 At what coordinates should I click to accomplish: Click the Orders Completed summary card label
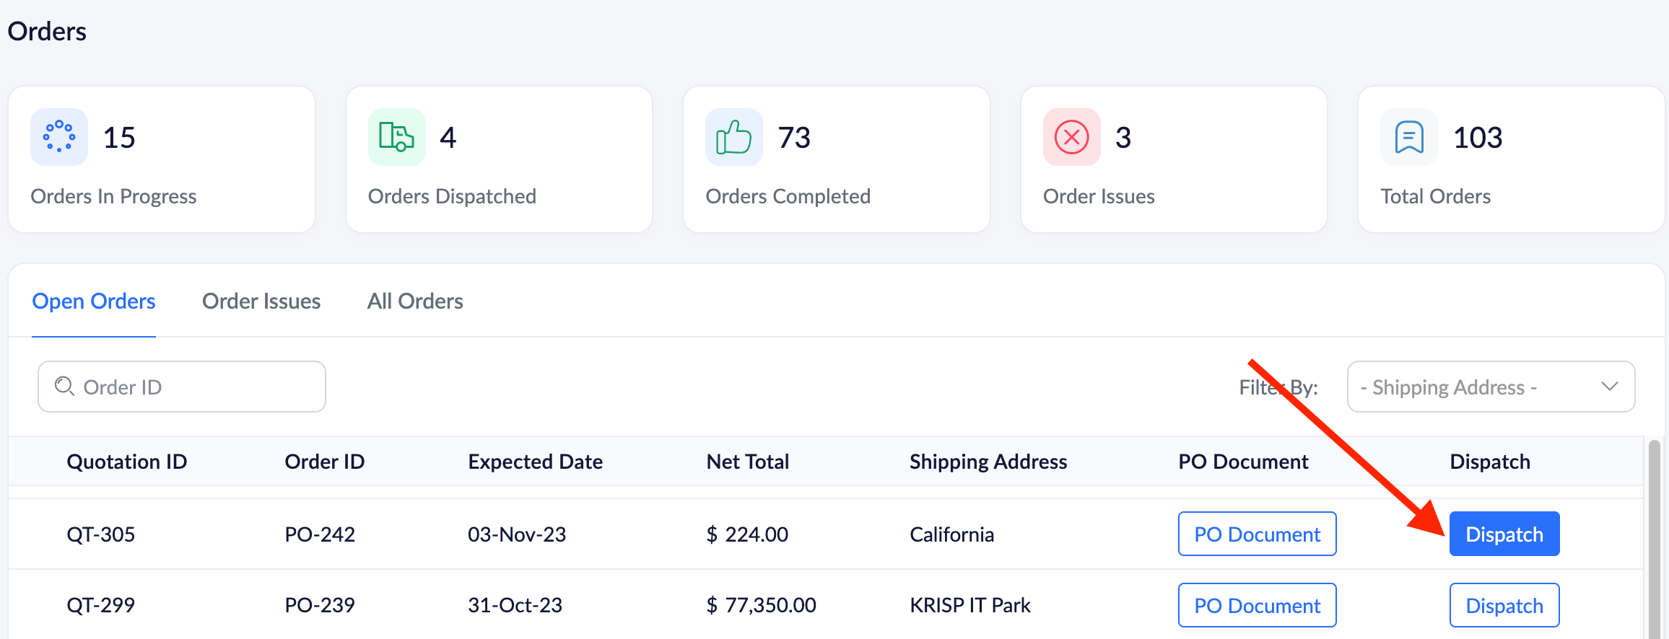(788, 196)
